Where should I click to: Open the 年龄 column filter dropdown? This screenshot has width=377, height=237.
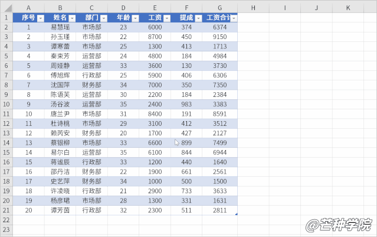(x=135, y=18)
